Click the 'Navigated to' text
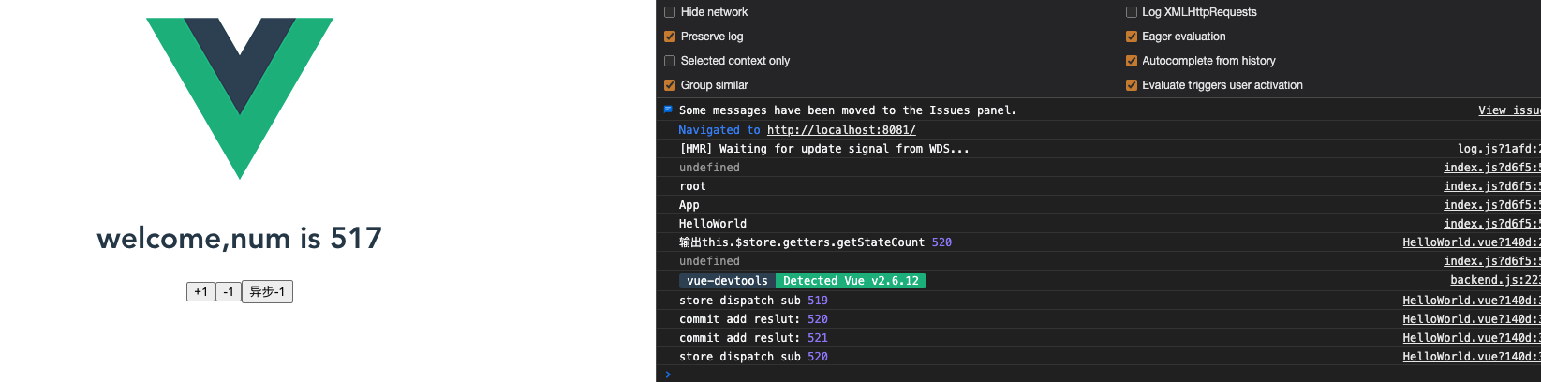 (719, 130)
